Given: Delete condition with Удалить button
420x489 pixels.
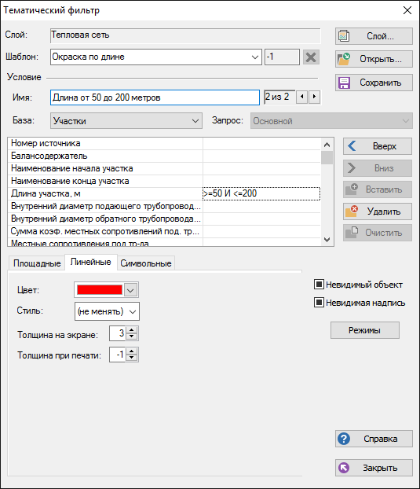Looking at the screenshot, I should 378,211.
